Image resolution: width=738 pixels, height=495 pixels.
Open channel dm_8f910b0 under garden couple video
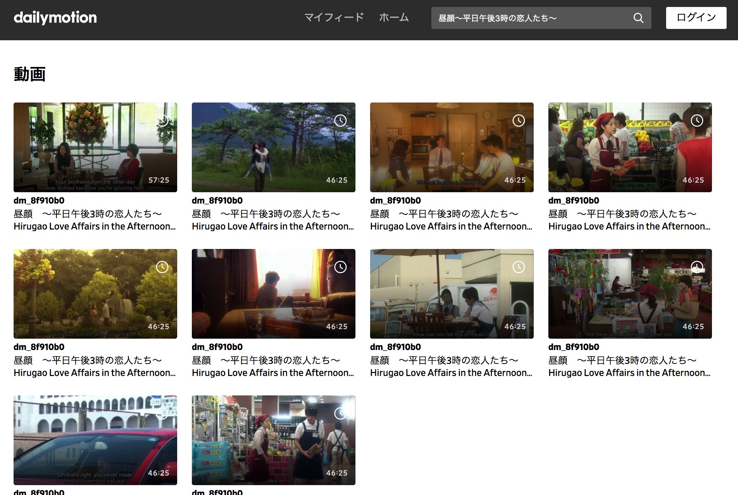pyautogui.click(x=39, y=347)
